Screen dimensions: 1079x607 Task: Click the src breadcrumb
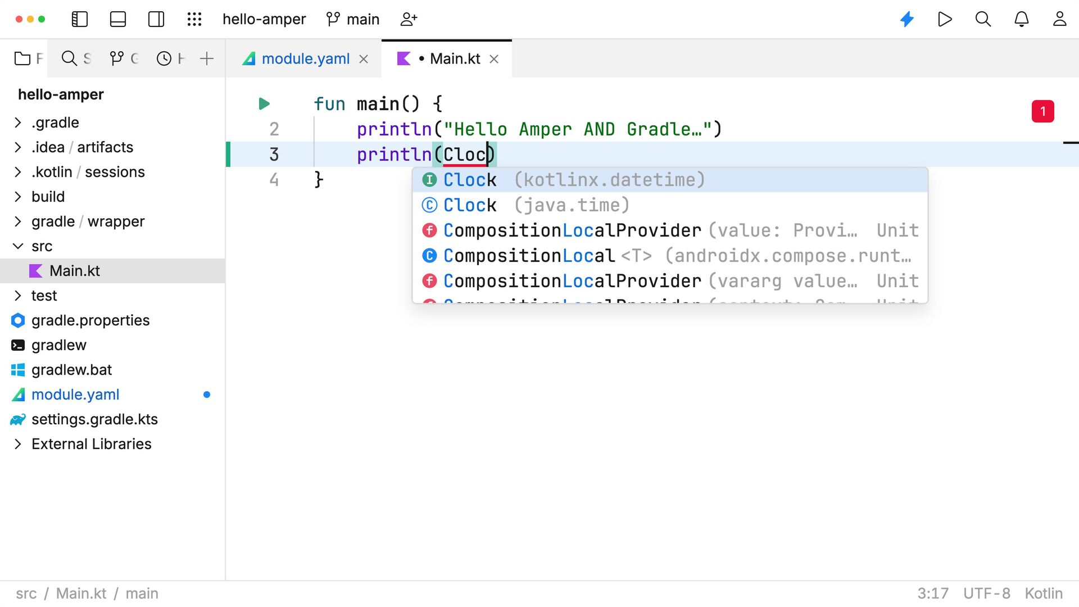[x=26, y=594]
